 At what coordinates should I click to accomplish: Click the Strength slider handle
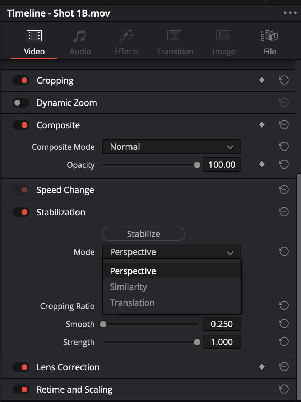pyautogui.click(x=197, y=342)
